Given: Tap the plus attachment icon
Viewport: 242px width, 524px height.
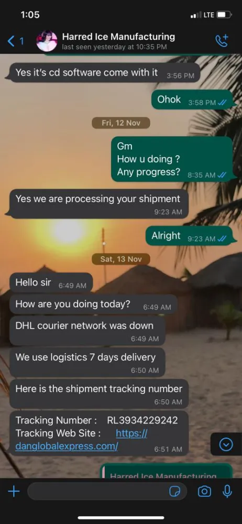Looking at the screenshot, I should pos(14,492).
